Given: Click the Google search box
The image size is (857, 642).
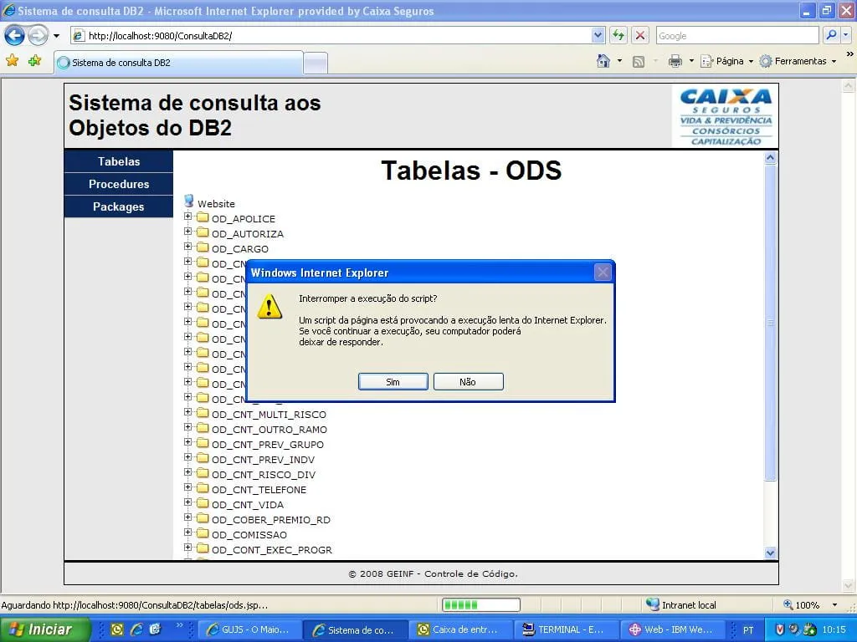Looking at the screenshot, I should coord(736,36).
